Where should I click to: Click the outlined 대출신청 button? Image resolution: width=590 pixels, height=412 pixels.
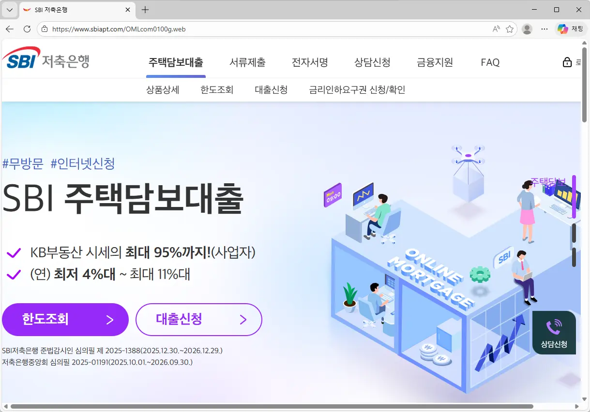[x=199, y=320]
